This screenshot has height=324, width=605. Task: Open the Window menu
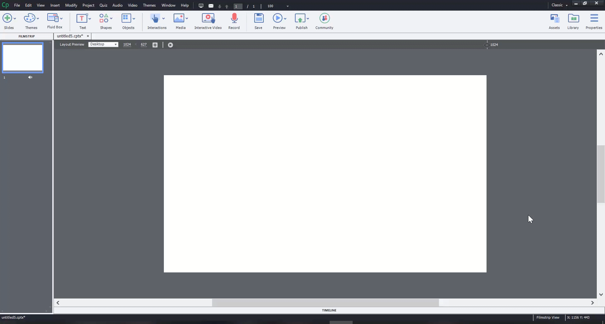pos(169,5)
